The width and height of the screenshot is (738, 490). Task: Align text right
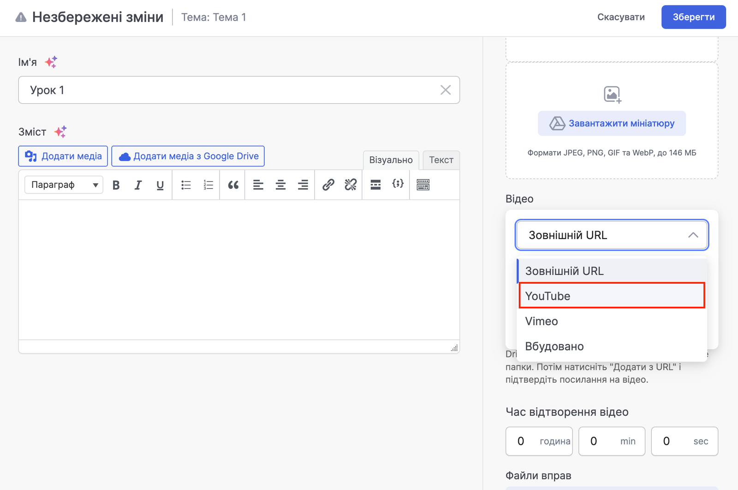tap(303, 185)
